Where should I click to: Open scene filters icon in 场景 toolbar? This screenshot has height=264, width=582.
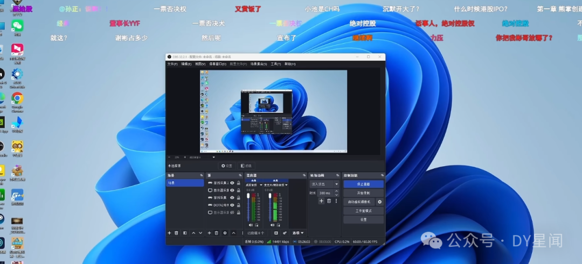(185, 233)
